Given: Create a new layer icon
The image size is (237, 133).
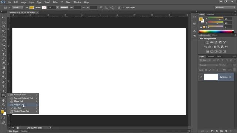Looking at the screenshot, I should tap(226, 131).
